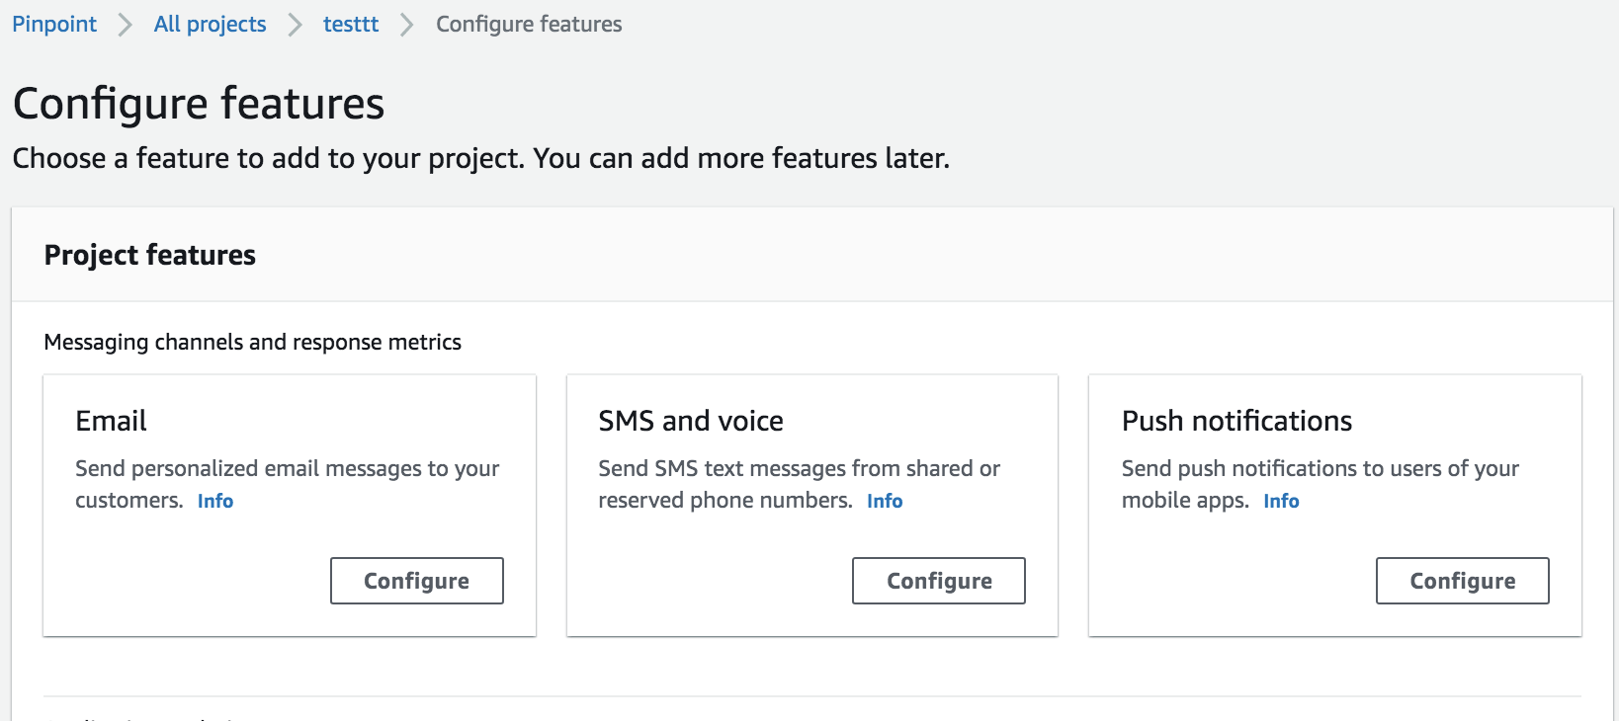Navigate to the testtt project breadcrumb
The height and width of the screenshot is (721, 1619).
(351, 24)
